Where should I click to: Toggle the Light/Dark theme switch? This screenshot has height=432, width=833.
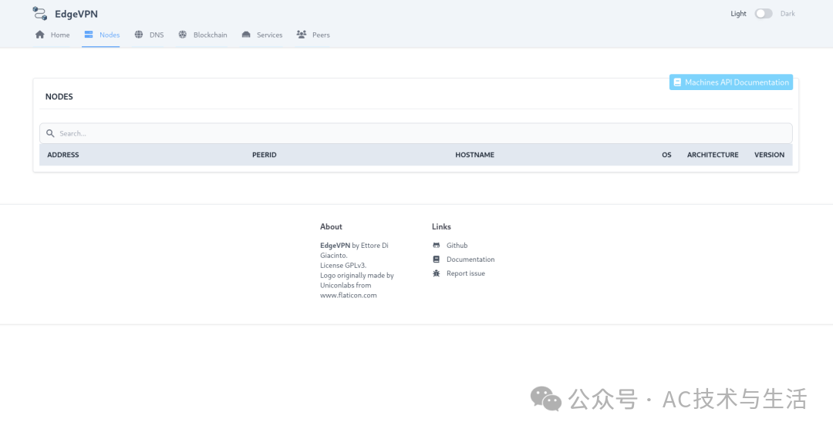763,13
